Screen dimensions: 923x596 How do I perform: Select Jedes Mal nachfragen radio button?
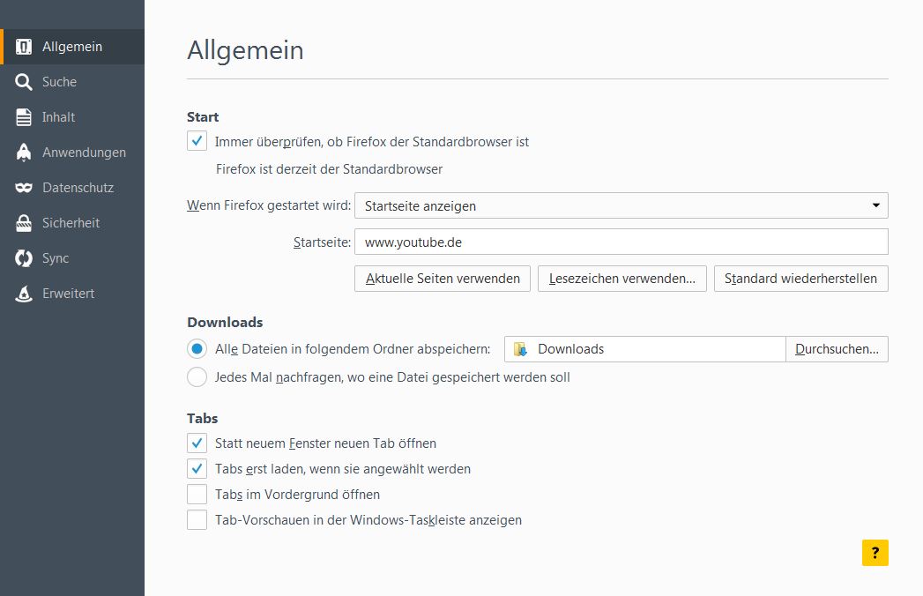[197, 377]
